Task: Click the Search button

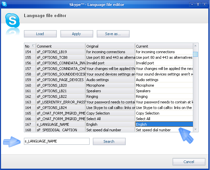Action: [x=109, y=141]
